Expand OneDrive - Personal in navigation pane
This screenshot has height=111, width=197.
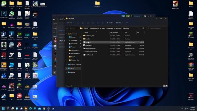[67, 64]
